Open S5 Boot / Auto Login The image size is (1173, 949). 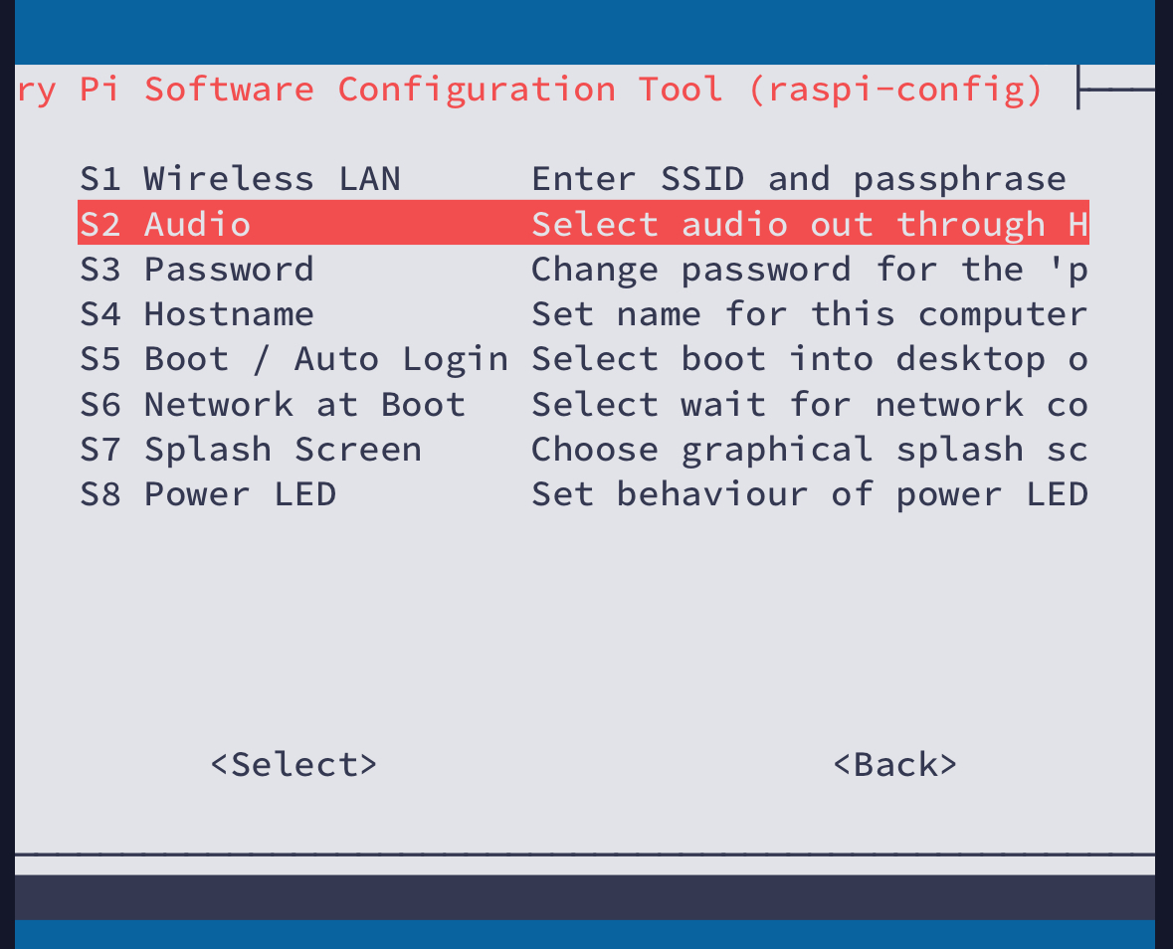pos(293,359)
